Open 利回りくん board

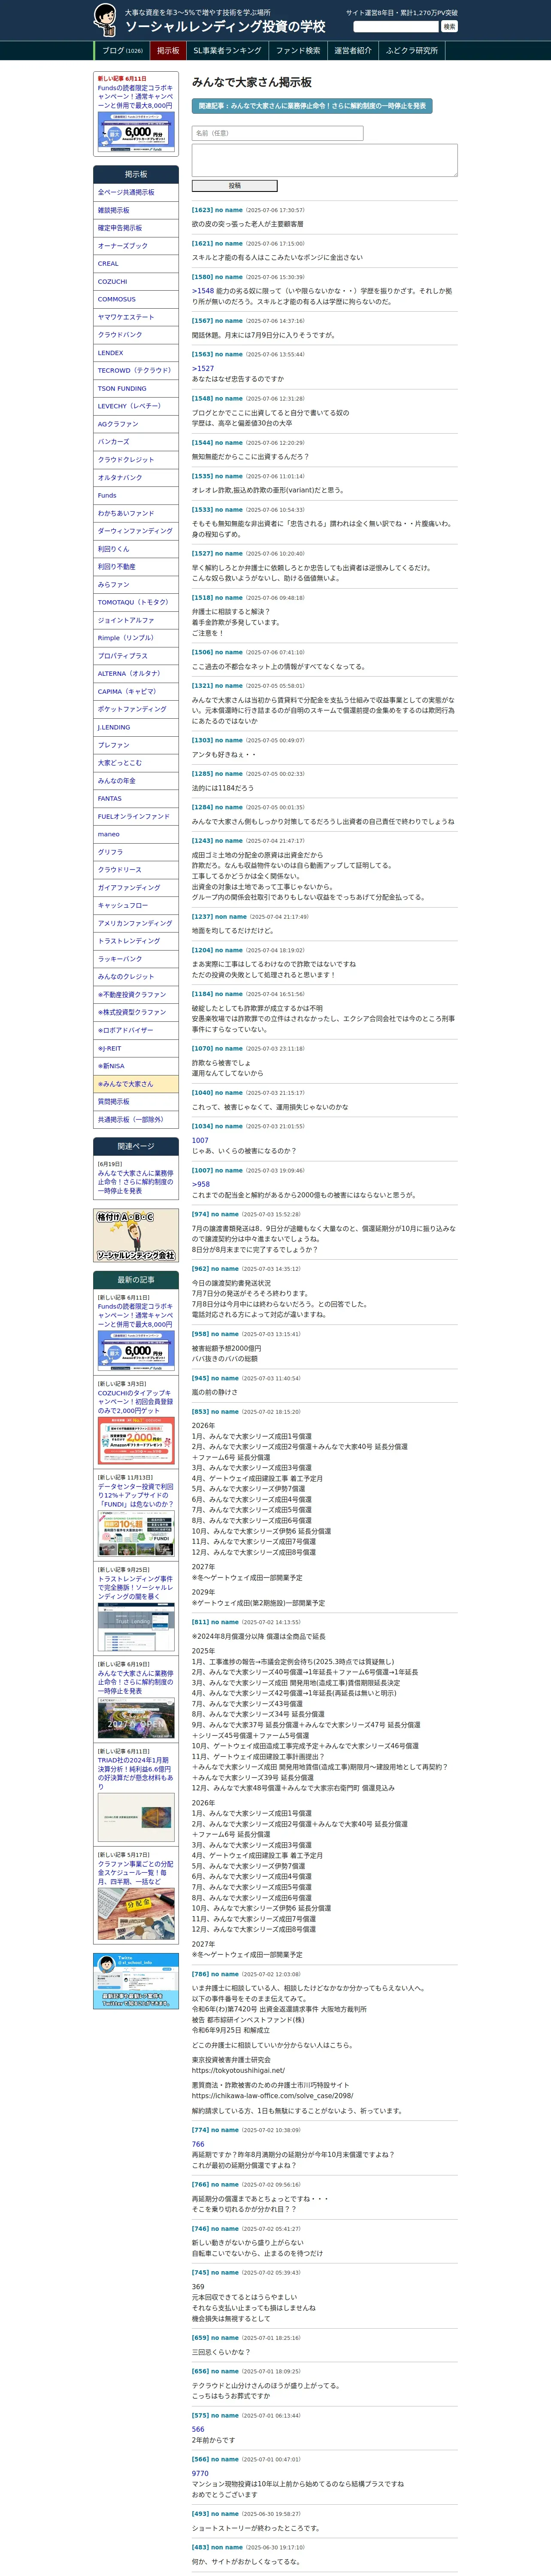point(136,549)
